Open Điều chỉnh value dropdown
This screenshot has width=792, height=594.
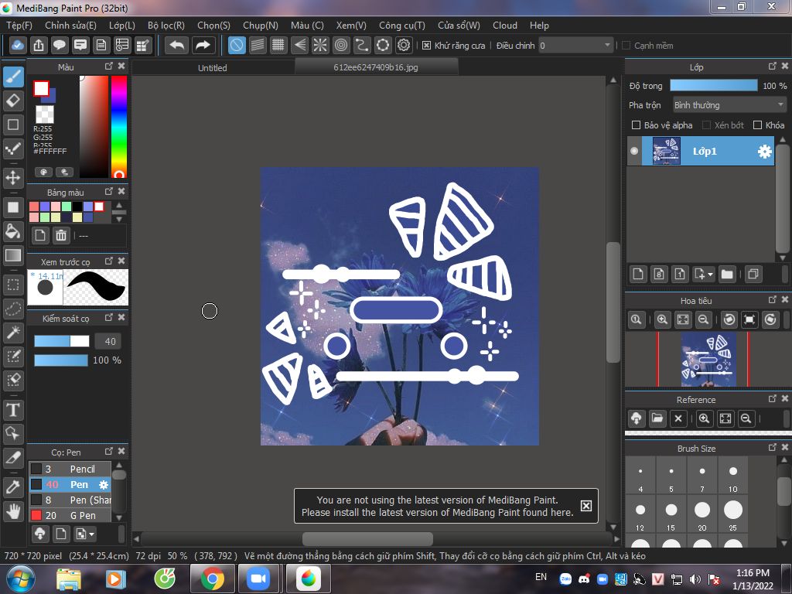tap(575, 46)
